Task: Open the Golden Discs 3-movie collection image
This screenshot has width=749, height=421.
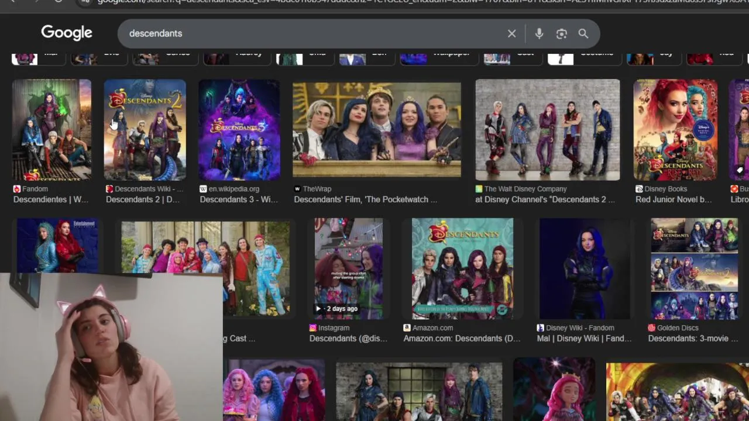Action: coord(695,269)
